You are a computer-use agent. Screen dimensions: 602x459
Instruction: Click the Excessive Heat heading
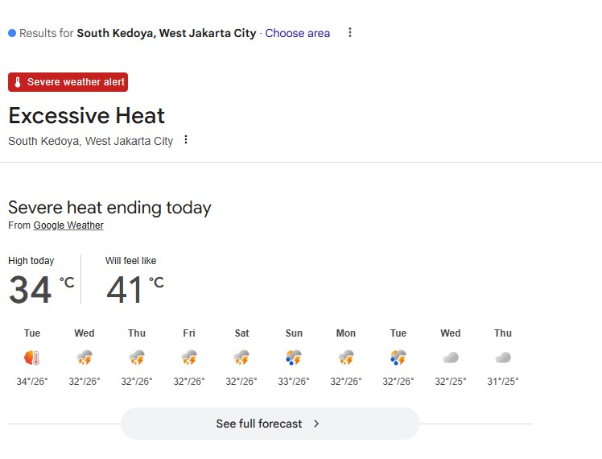click(x=87, y=116)
